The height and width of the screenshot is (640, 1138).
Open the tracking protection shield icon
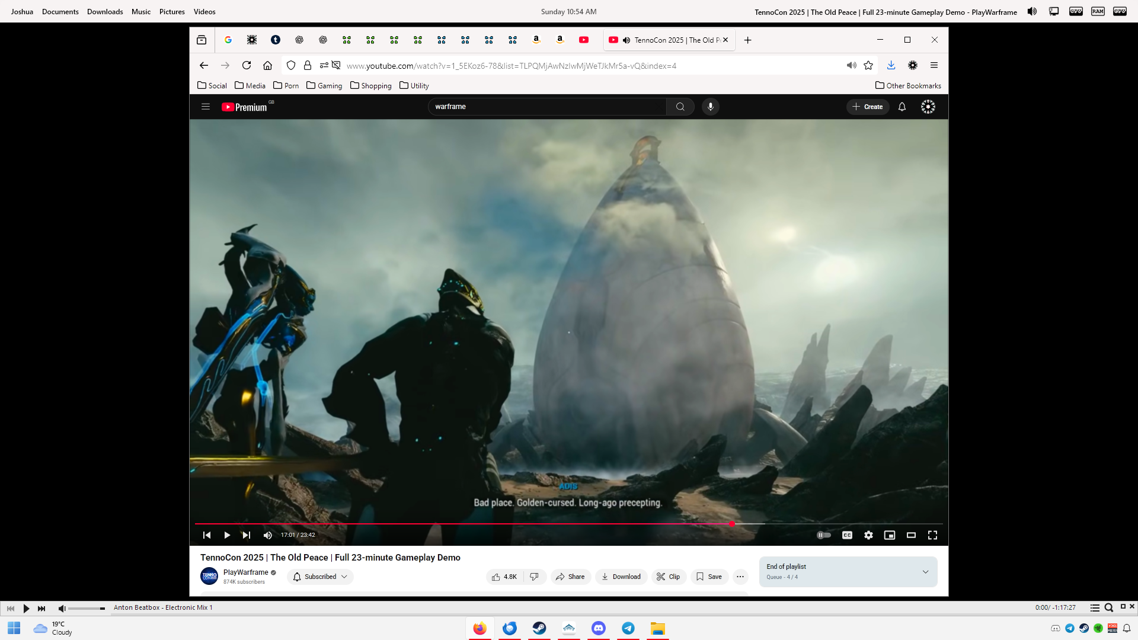tap(291, 66)
